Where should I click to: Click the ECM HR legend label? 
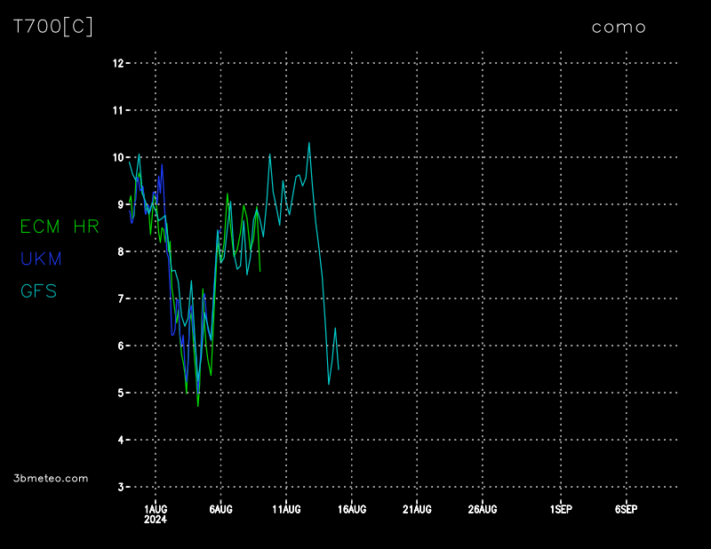point(60,227)
